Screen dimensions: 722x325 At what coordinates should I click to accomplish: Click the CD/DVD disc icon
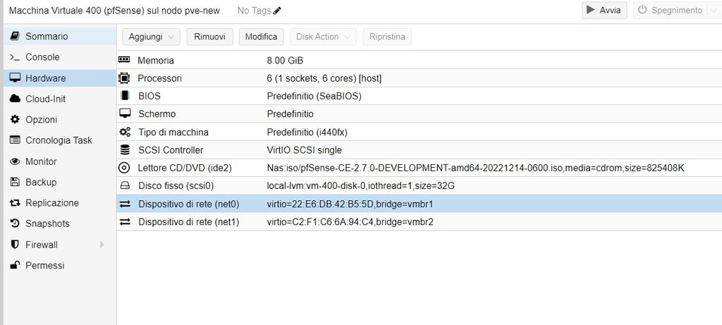(124, 168)
